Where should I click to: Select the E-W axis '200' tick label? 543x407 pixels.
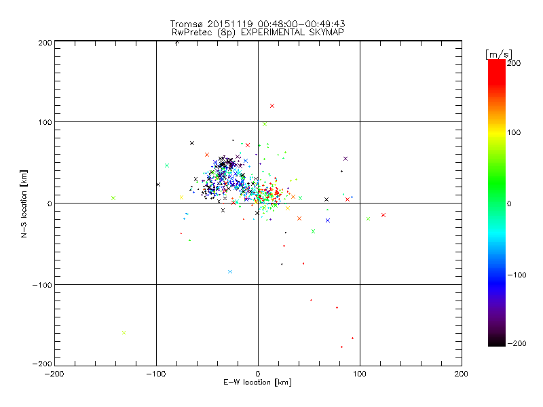click(462, 374)
